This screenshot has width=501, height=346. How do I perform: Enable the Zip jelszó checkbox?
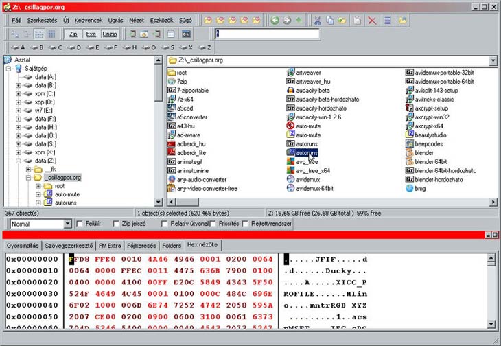[116, 224]
